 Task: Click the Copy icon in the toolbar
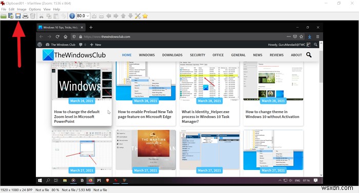49,16
